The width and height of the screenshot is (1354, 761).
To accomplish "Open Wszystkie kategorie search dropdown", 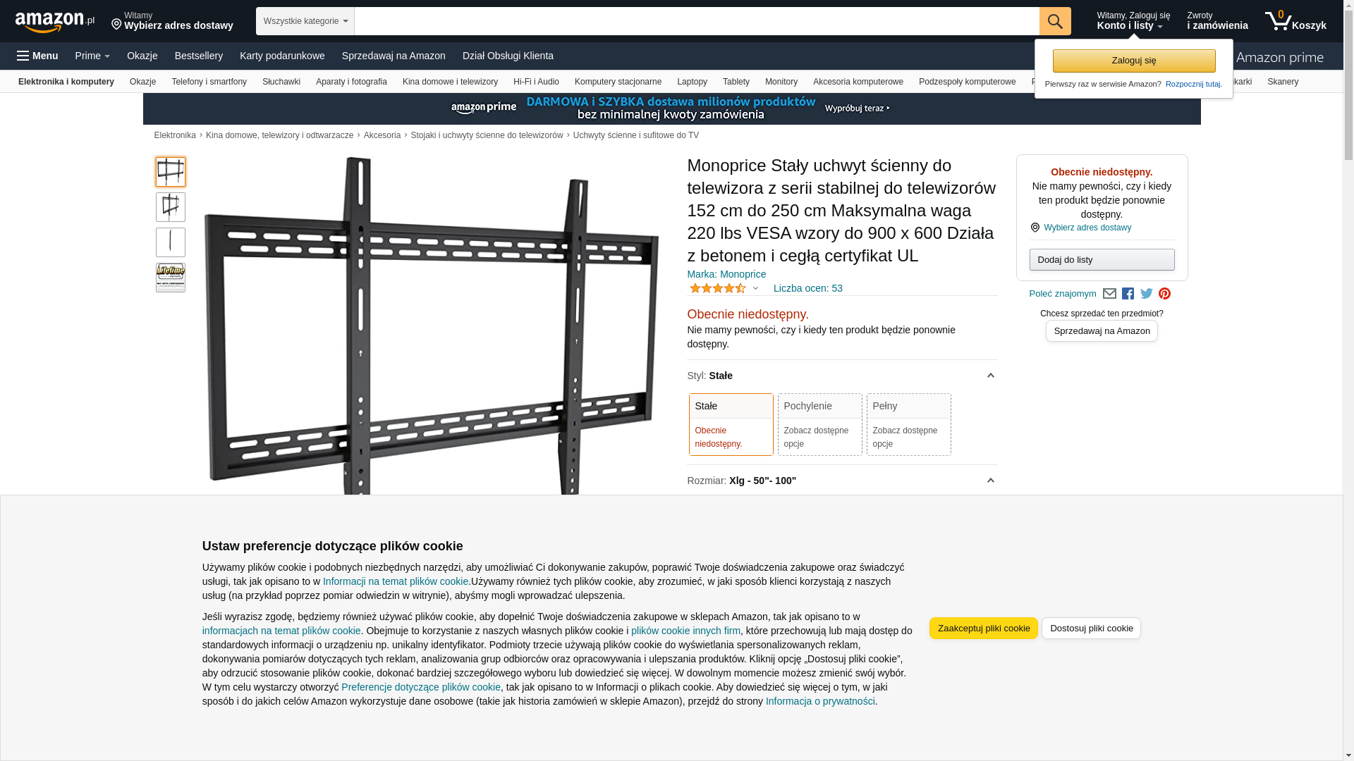I will coord(305,21).
